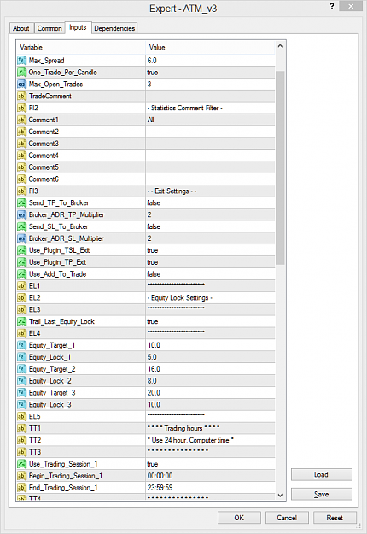Open the About tab

pyautogui.click(x=21, y=28)
